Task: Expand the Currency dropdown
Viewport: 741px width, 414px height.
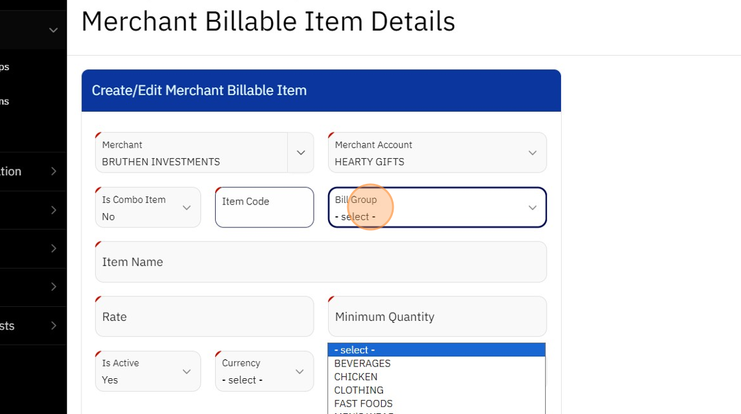Action: coord(264,371)
